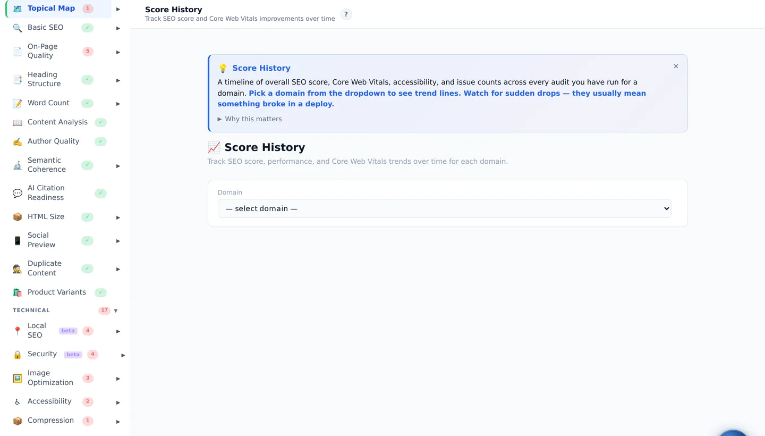The width and height of the screenshot is (765, 436).
Task: Click the beta tag next to Security
Action: [x=73, y=355]
